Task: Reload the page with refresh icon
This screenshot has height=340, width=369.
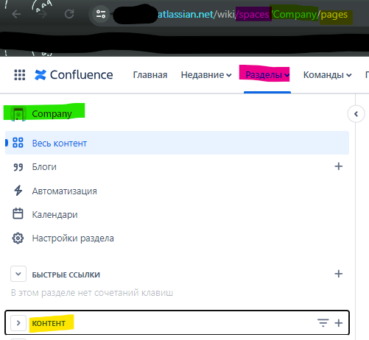Action: (69, 14)
